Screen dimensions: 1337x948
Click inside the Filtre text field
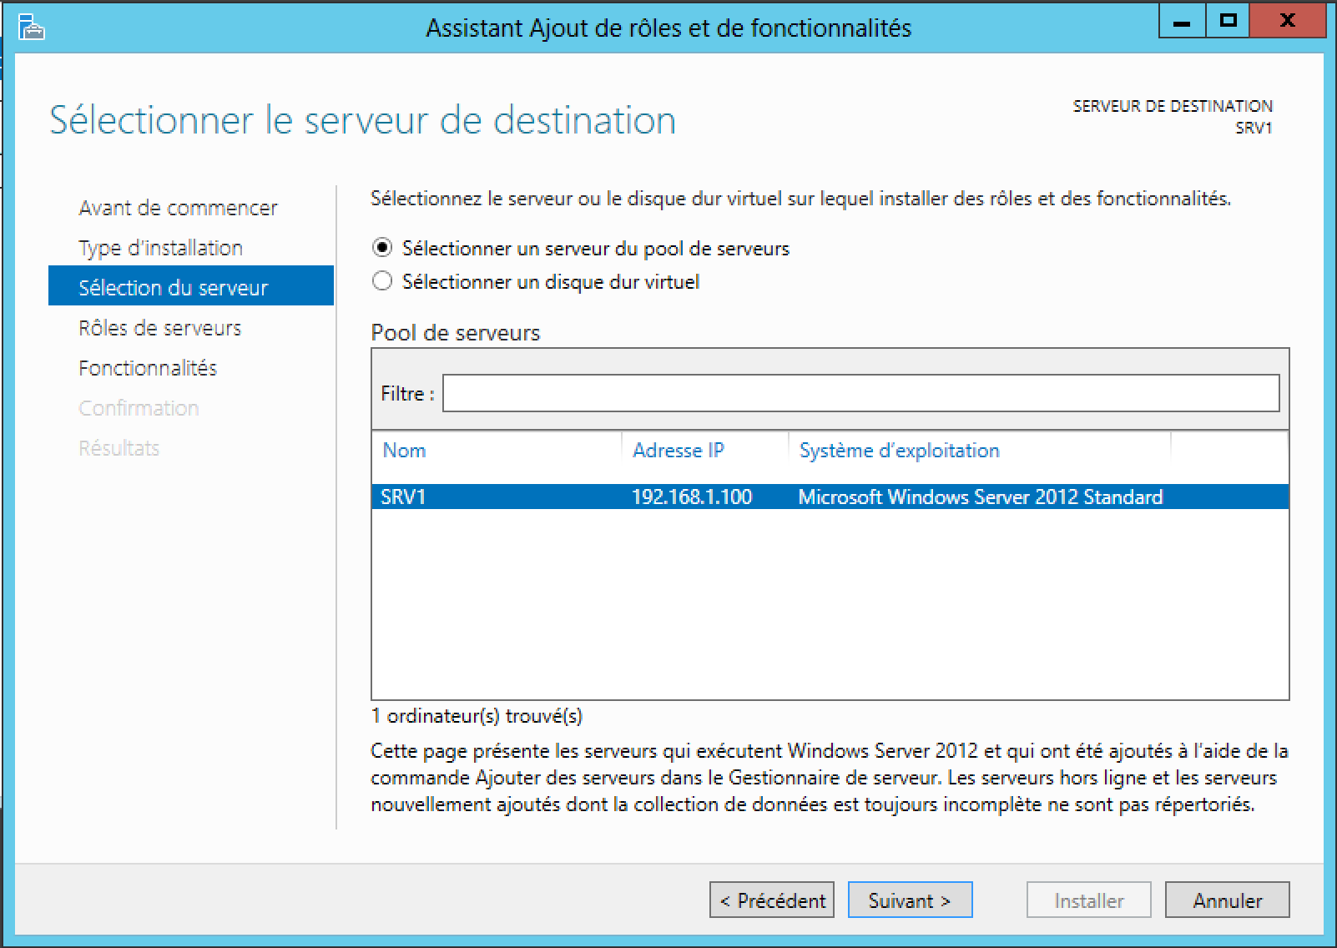pyautogui.click(x=860, y=393)
